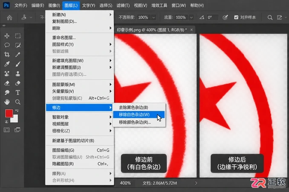
Task: Swap foreground and background colors
Action: tap(17, 110)
